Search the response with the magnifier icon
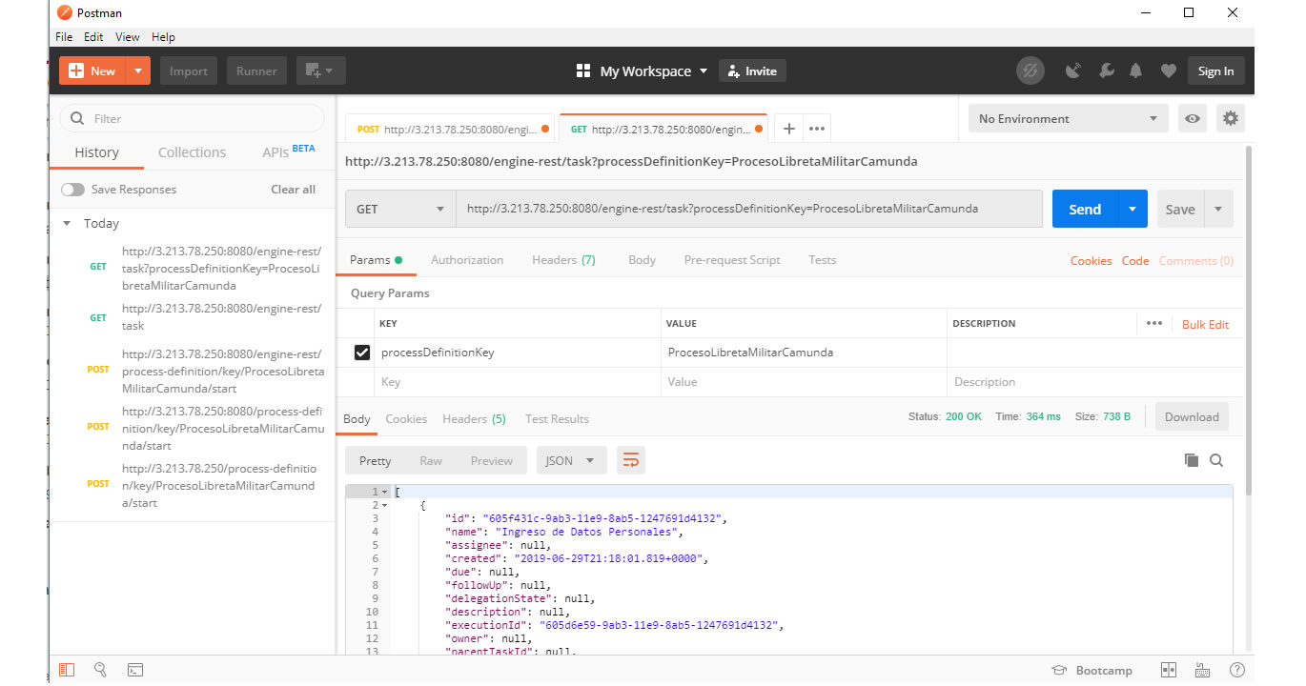 point(1216,460)
